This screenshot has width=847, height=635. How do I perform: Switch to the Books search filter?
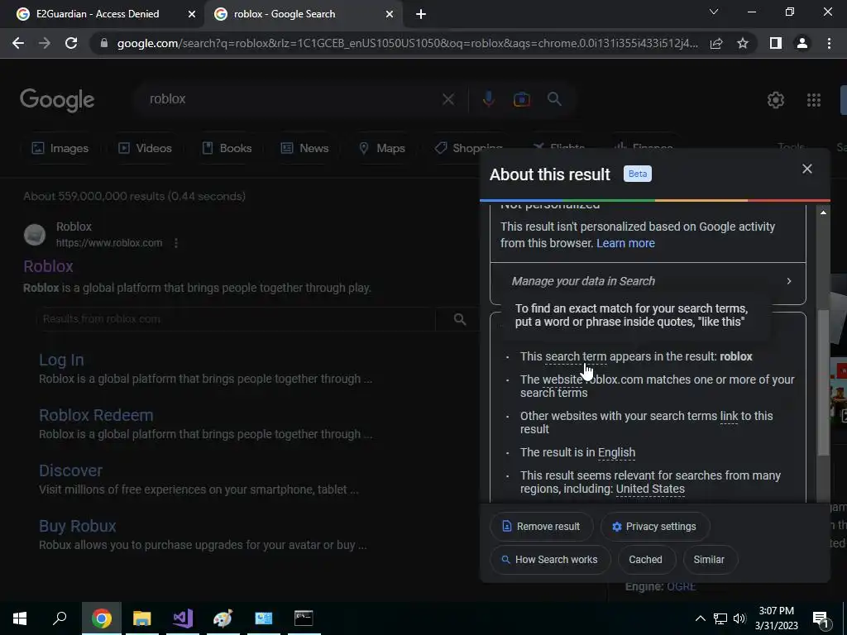[227, 148]
